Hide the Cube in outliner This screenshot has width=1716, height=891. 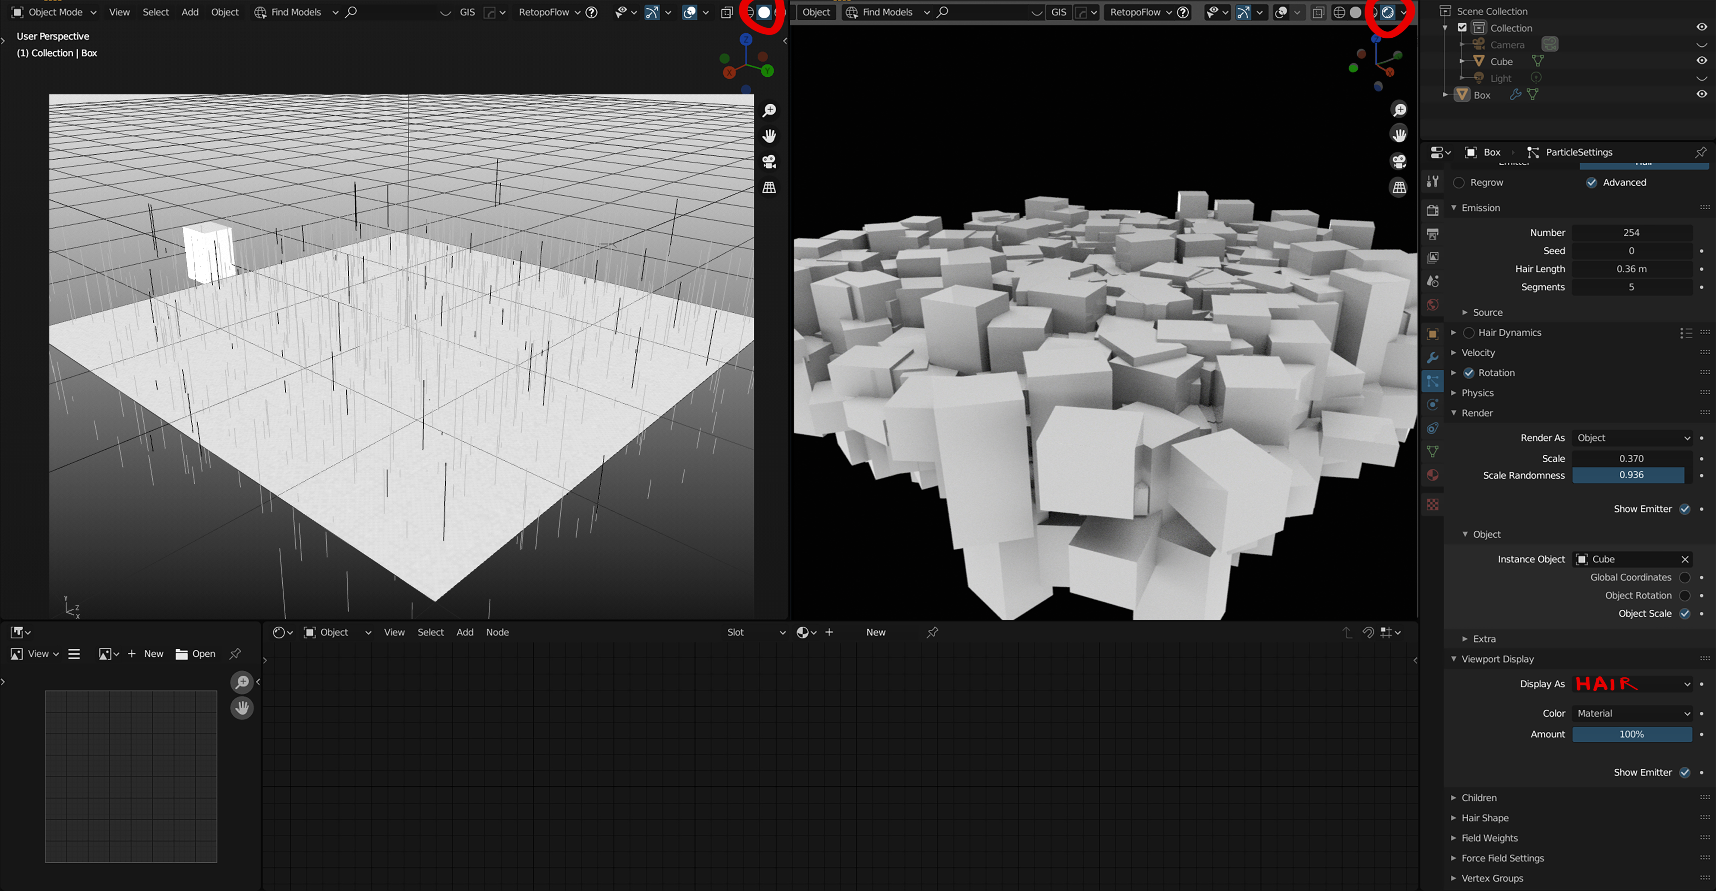pyautogui.click(x=1701, y=60)
